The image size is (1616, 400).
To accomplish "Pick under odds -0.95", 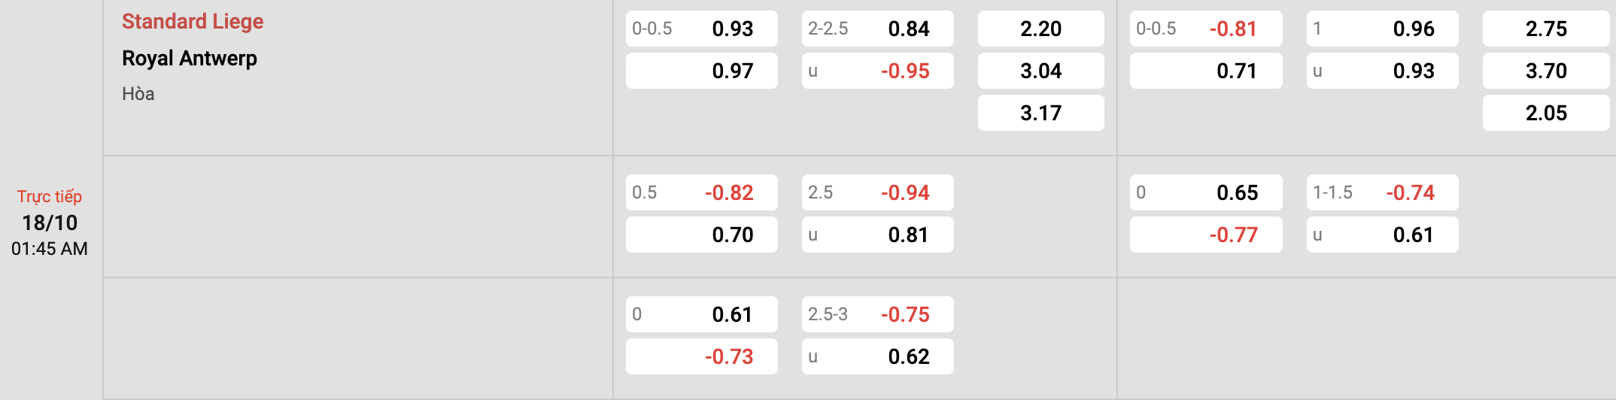I will pos(878,71).
